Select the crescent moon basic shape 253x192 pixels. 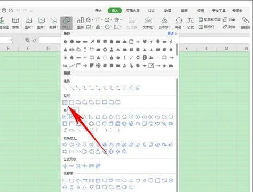(65, 130)
